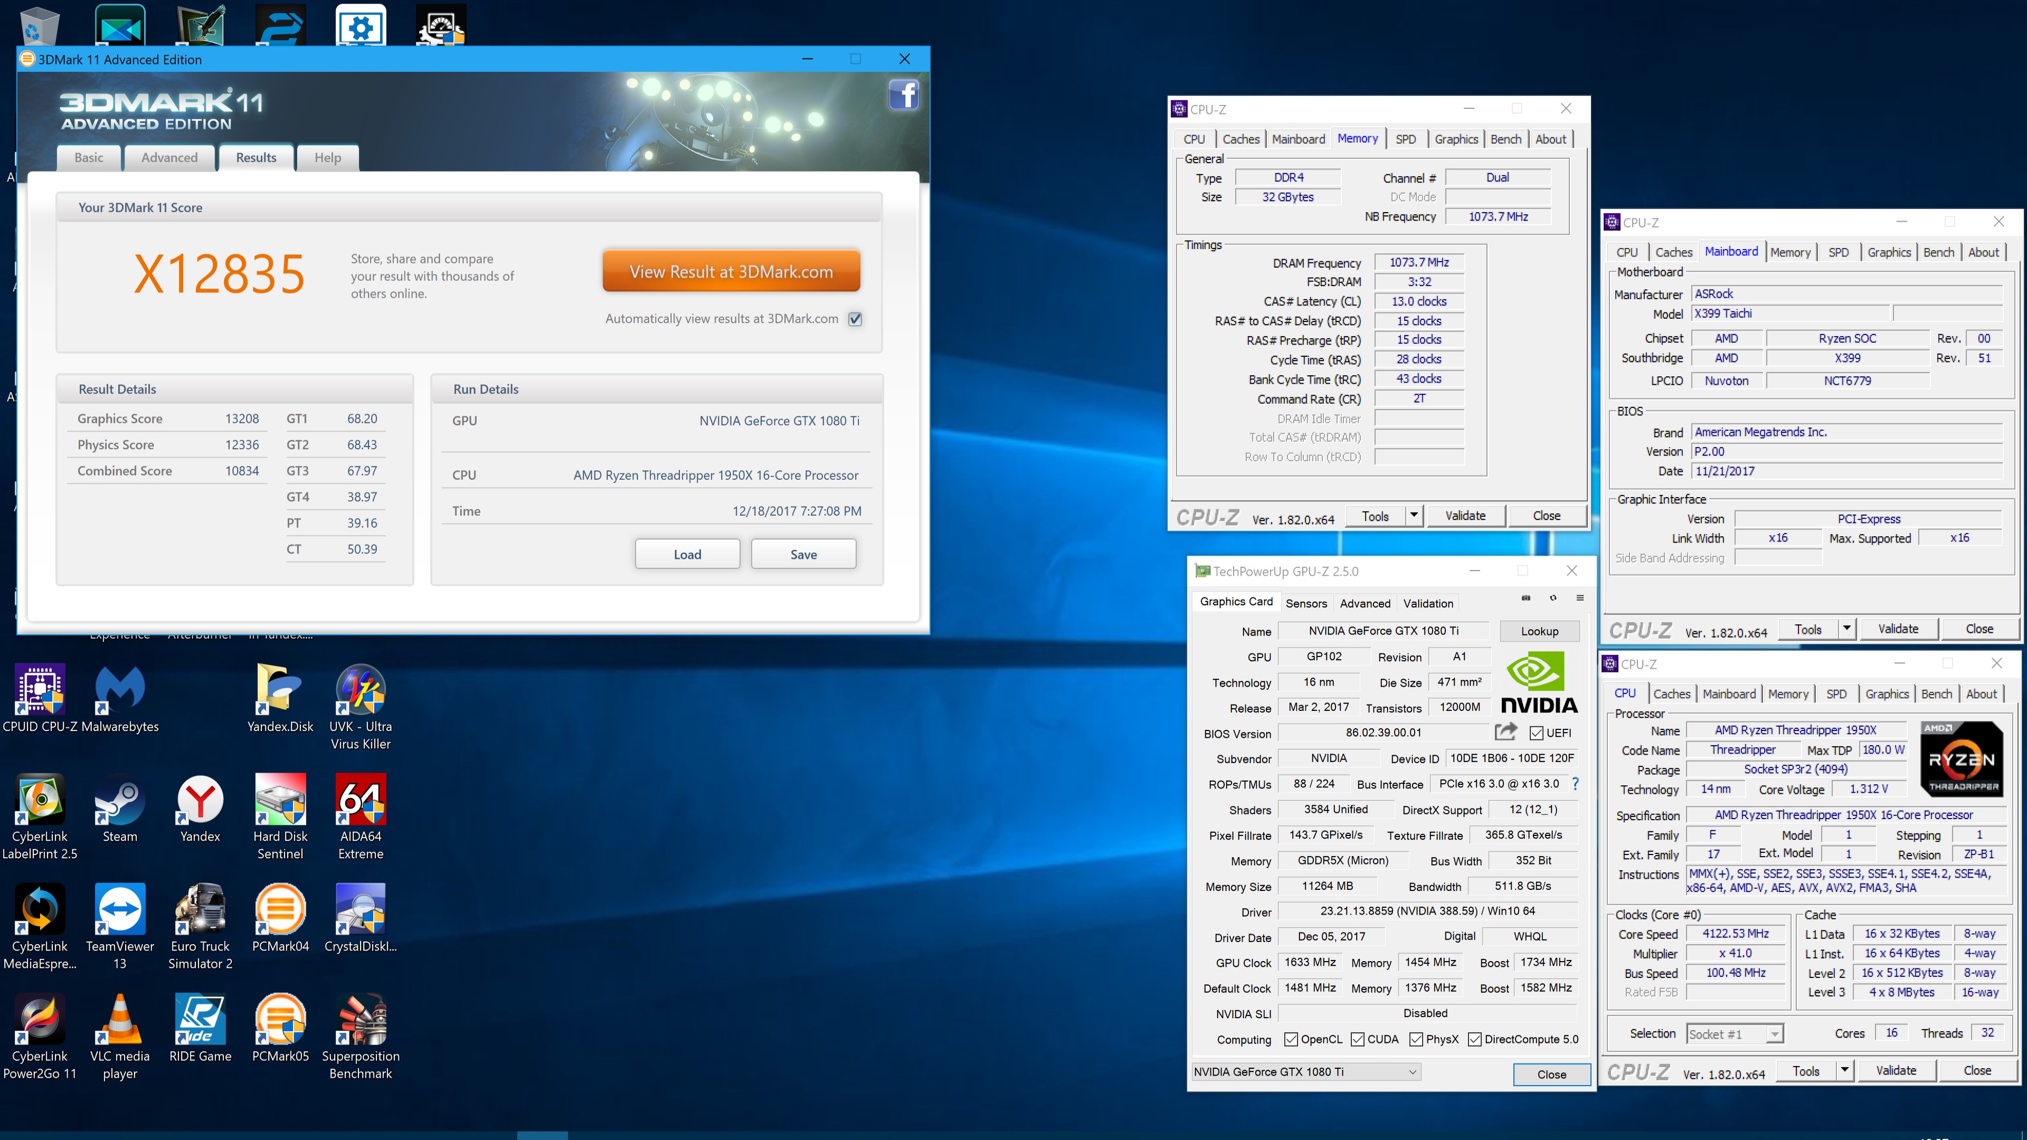Viewport: 2027px width, 1140px height.
Task: Click the BIOS export share icon in GPU-Z
Action: (x=1505, y=731)
